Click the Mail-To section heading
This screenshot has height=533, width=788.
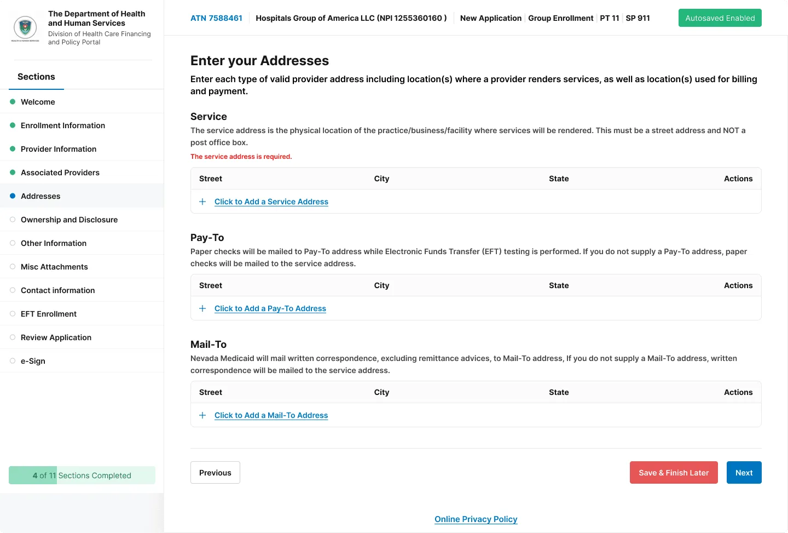pos(208,345)
